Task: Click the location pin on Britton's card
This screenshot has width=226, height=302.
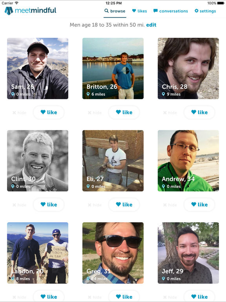Action: (x=88, y=94)
